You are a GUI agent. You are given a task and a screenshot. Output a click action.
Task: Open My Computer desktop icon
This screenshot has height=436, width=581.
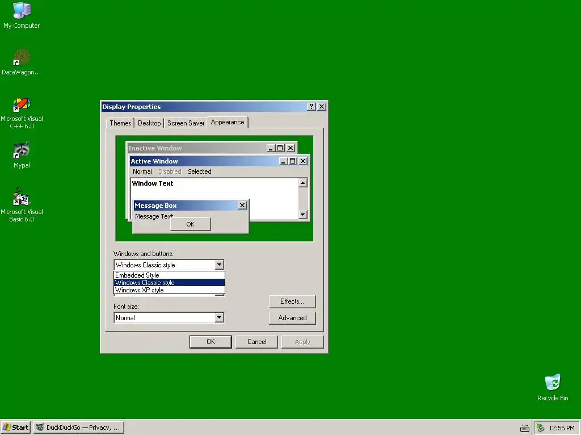[x=22, y=15]
